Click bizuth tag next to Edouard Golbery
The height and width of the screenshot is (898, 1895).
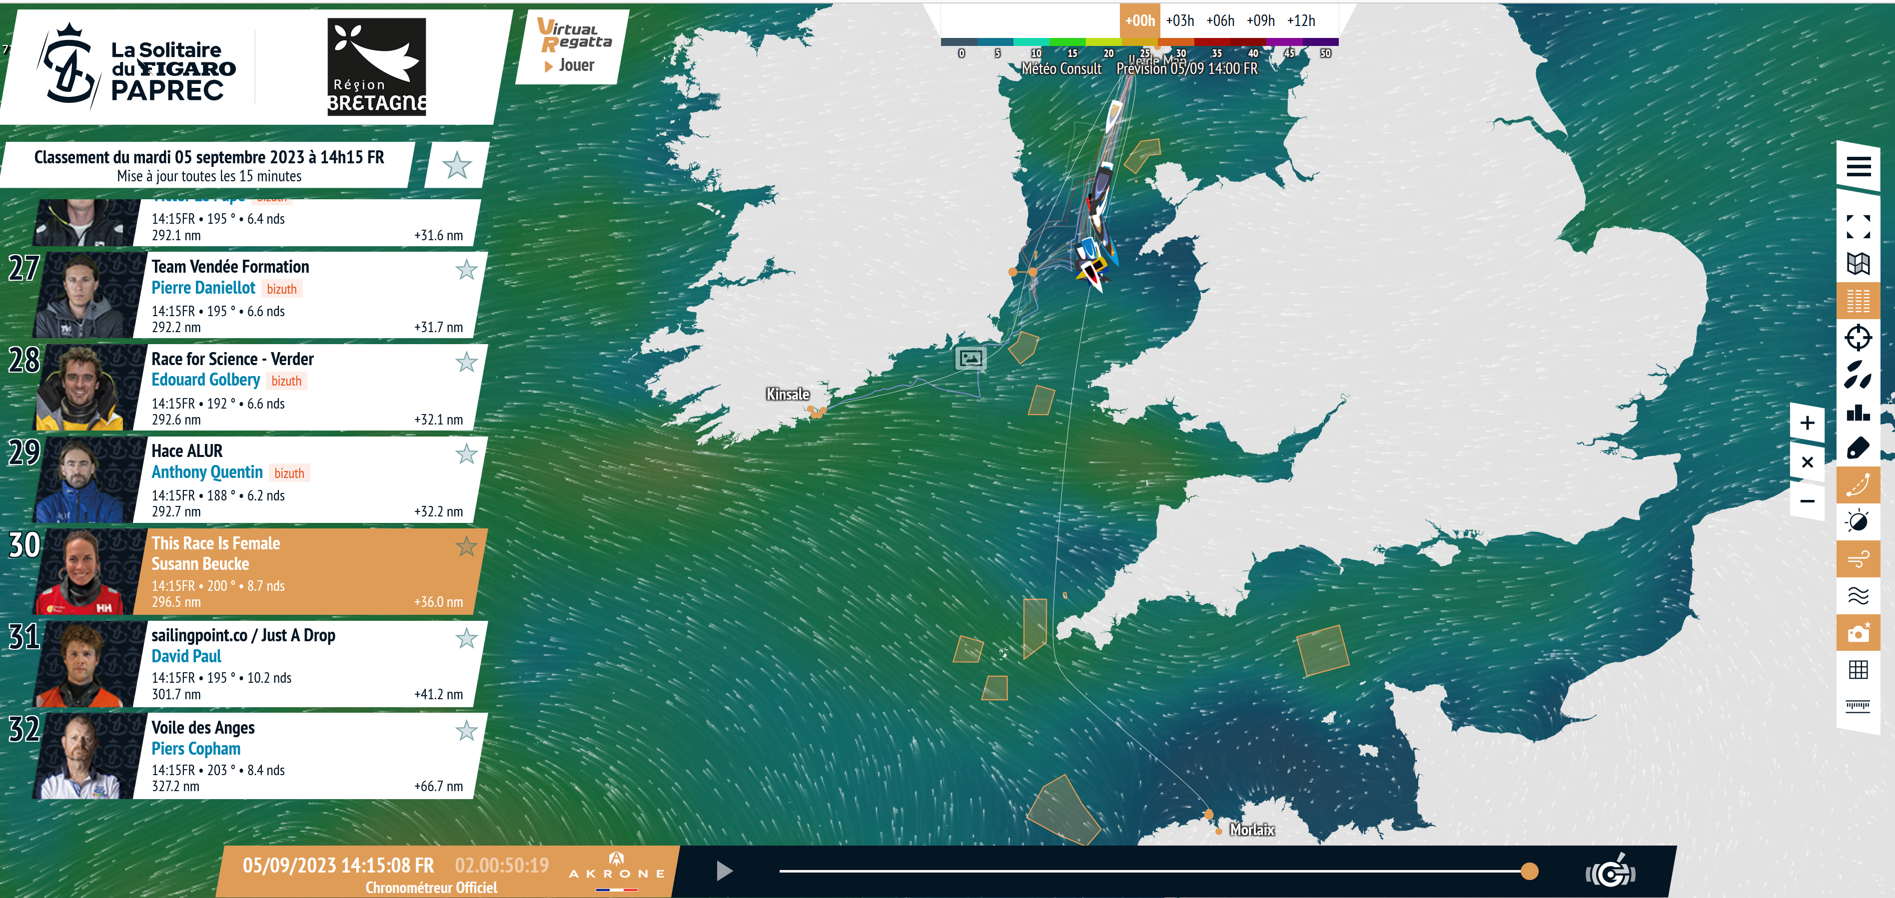[286, 381]
